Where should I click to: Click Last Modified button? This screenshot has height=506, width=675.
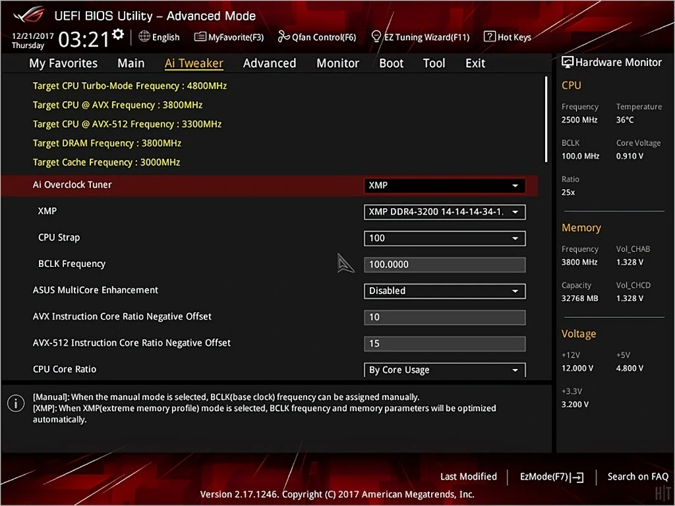(469, 476)
